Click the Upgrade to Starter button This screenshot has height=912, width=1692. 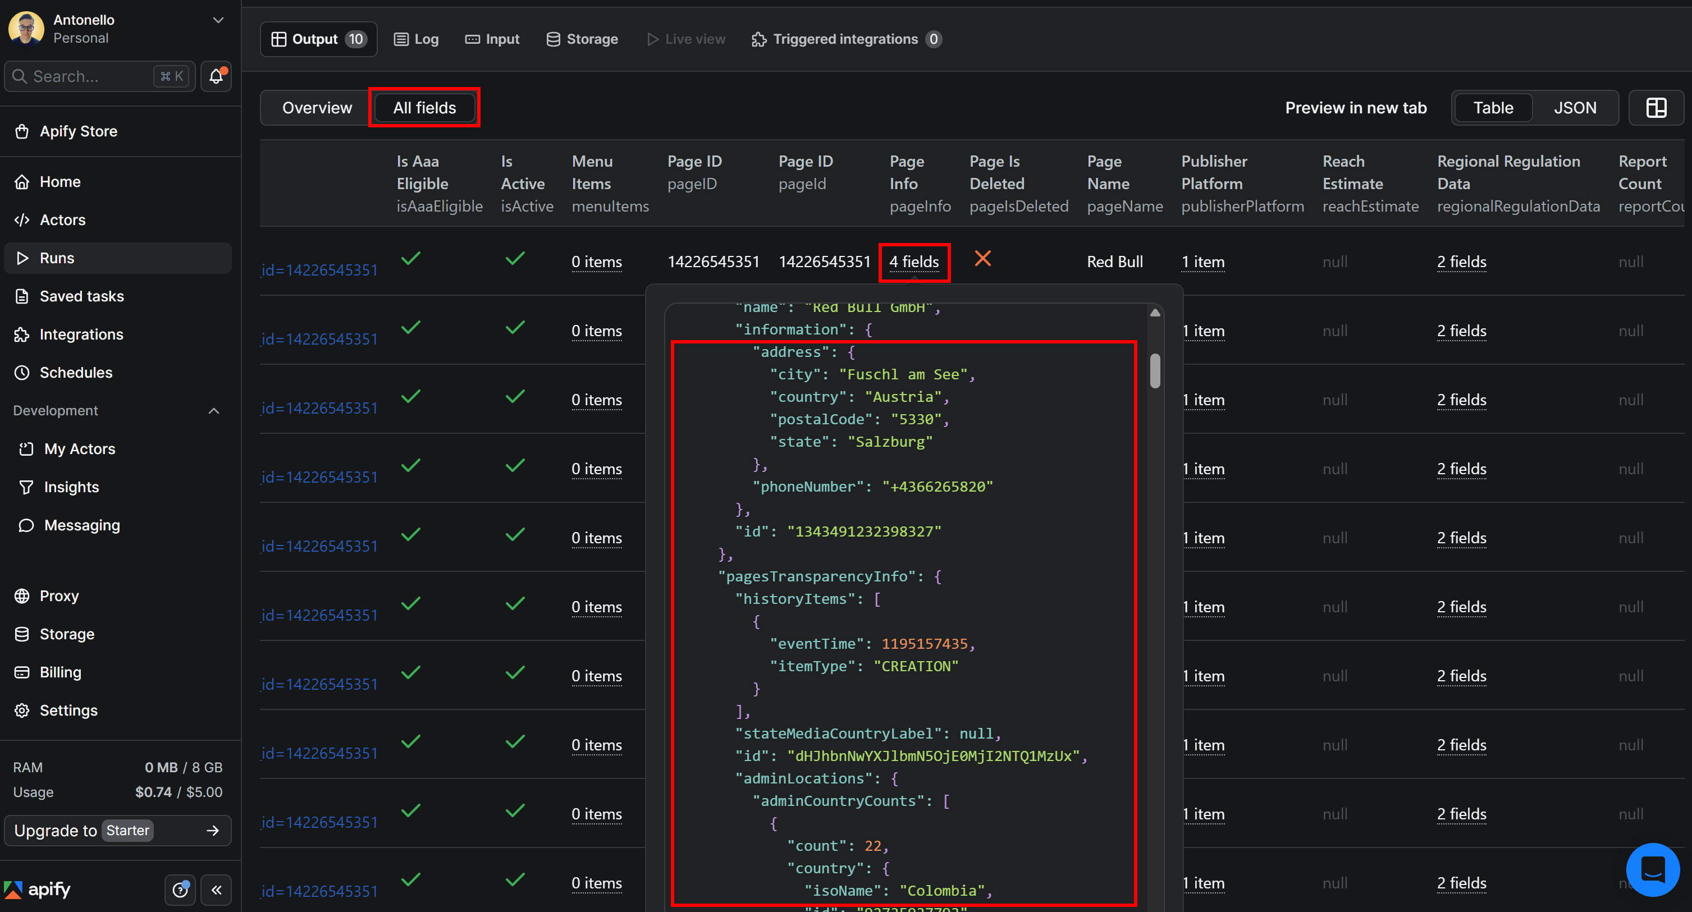click(x=117, y=830)
